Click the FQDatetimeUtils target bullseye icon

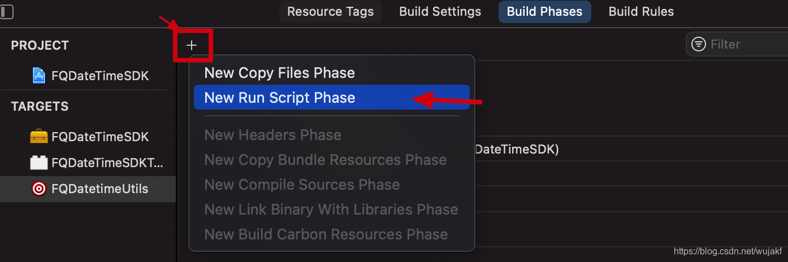tap(39, 189)
